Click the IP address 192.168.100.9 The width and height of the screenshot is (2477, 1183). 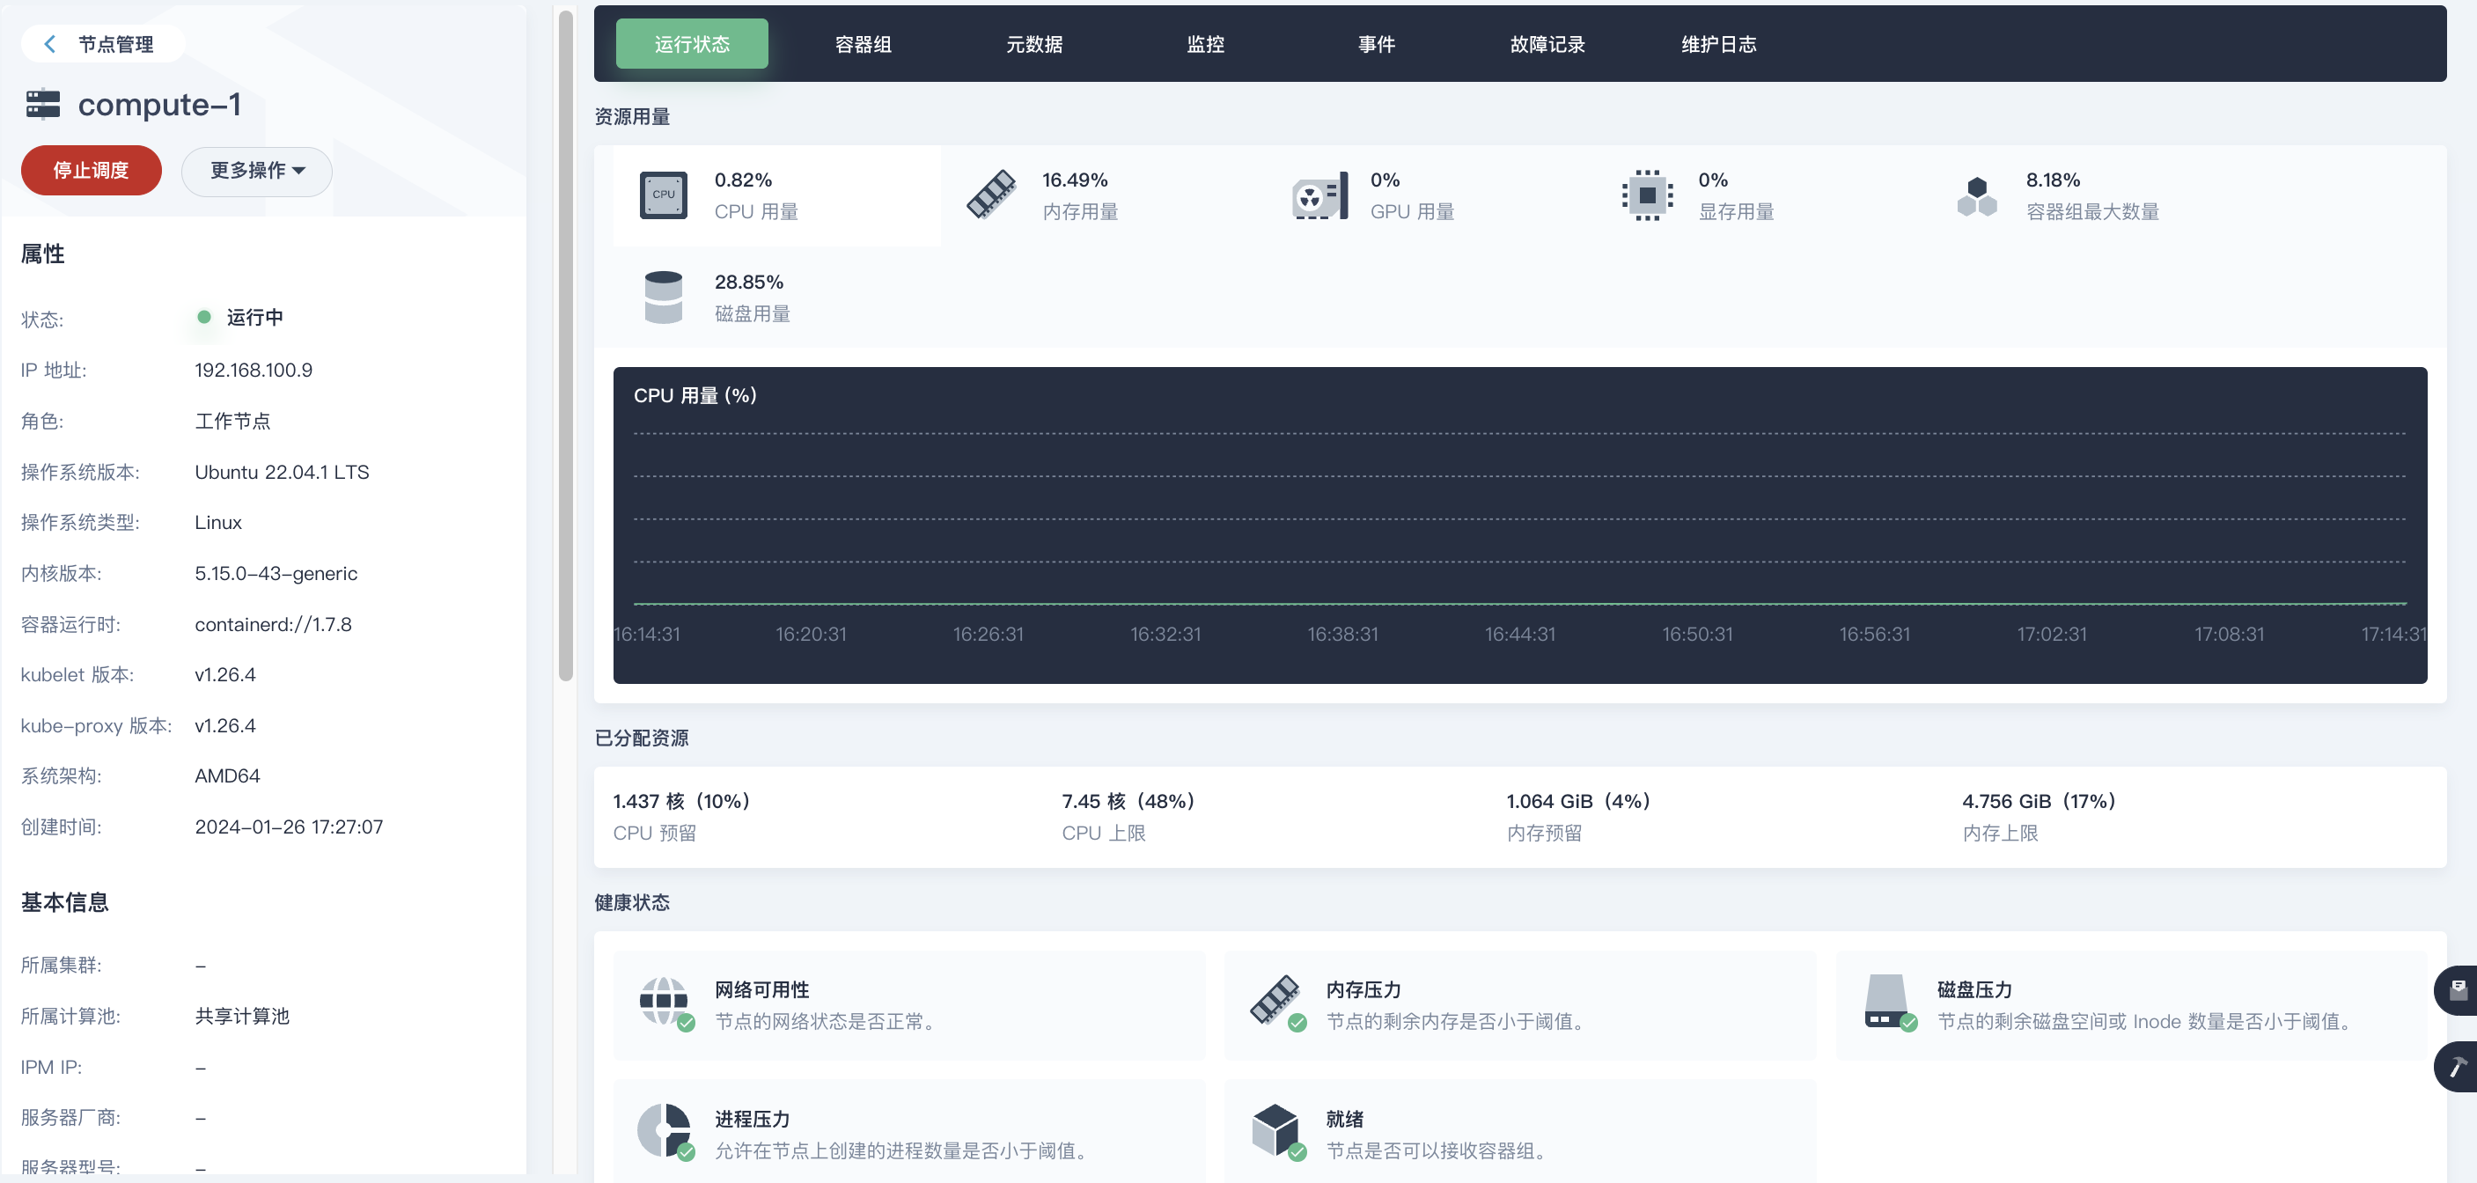point(254,371)
